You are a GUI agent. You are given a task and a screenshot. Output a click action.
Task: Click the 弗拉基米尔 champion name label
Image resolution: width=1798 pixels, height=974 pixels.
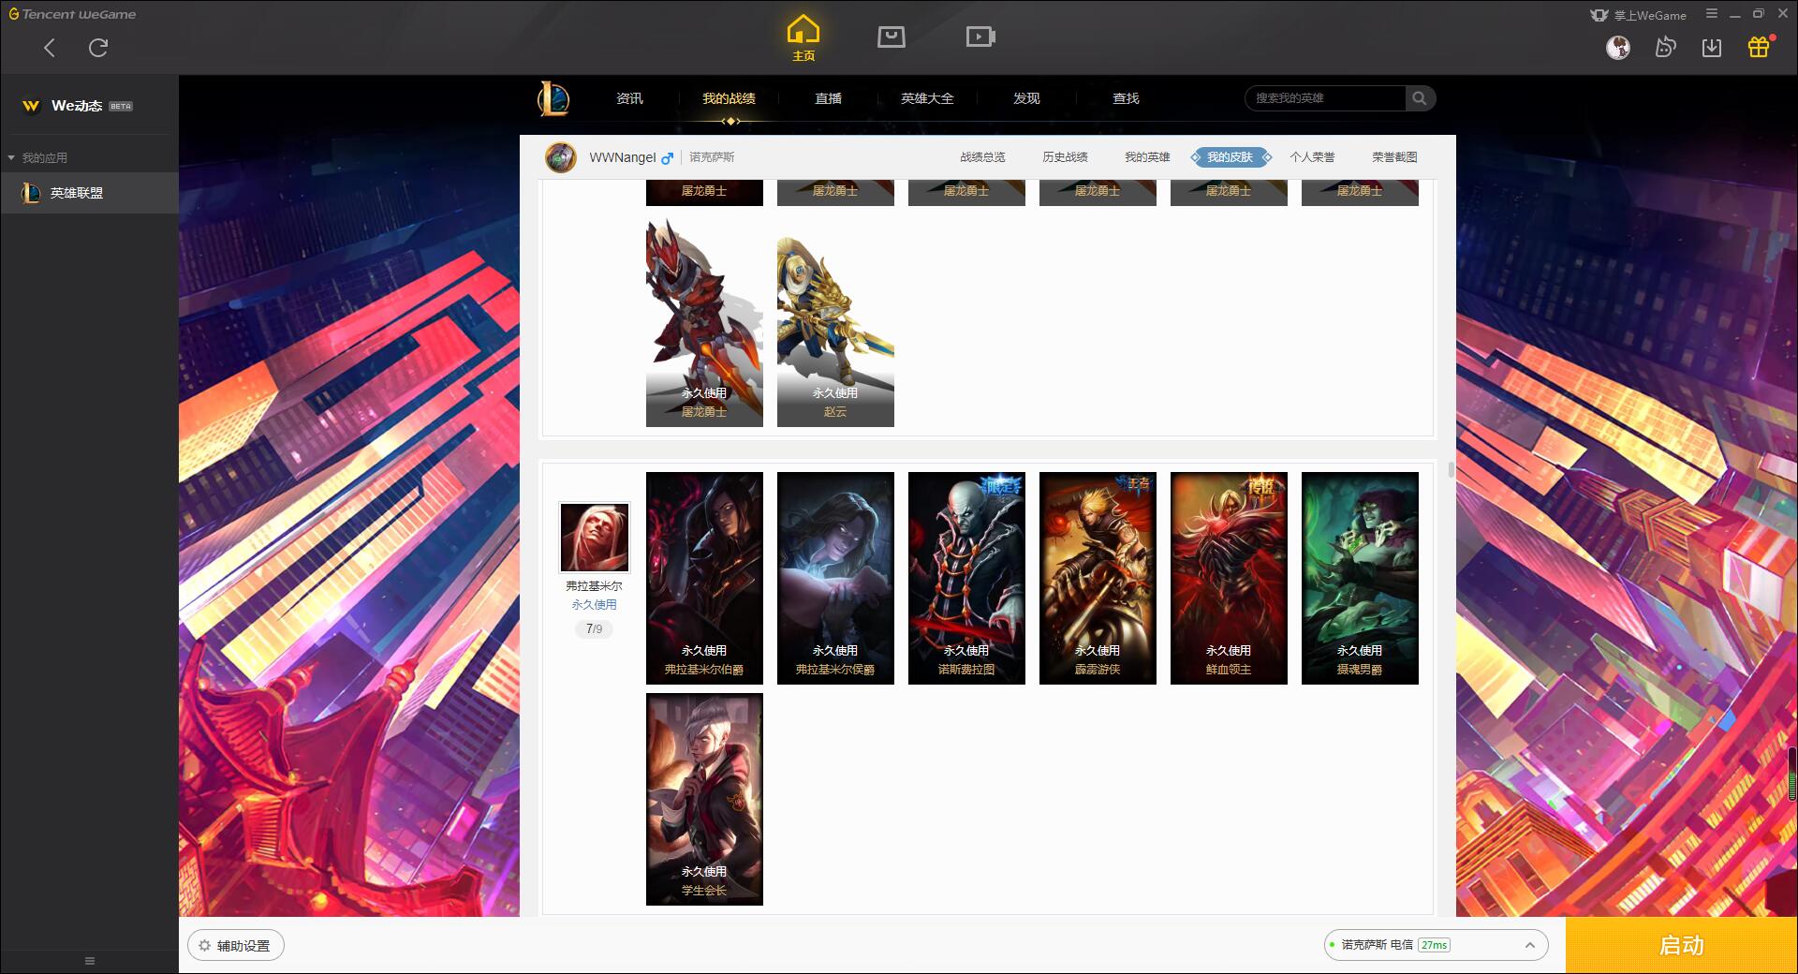(x=594, y=586)
